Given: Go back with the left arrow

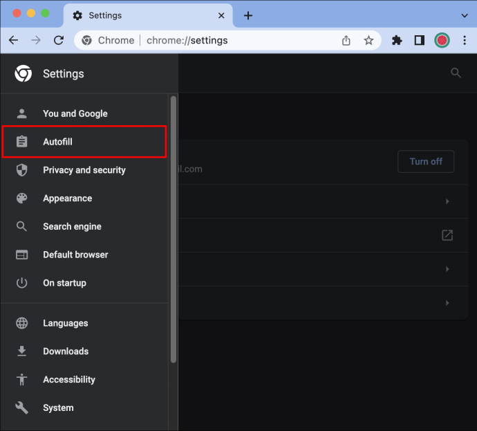Looking at the screenshot, I should point(13,40).
